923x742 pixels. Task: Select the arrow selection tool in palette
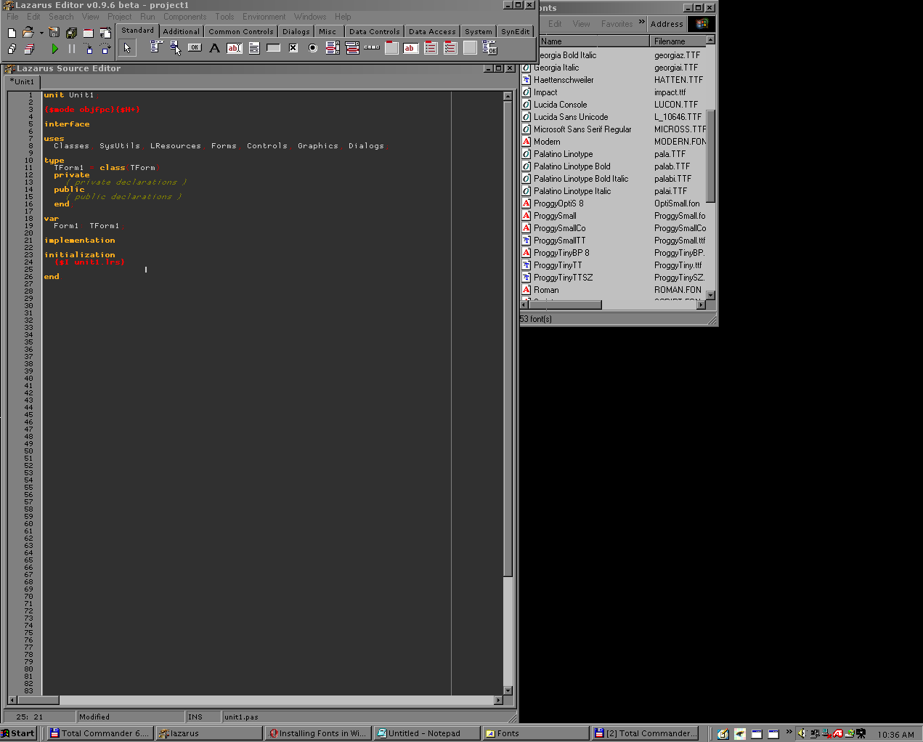(x=127, y=48)
